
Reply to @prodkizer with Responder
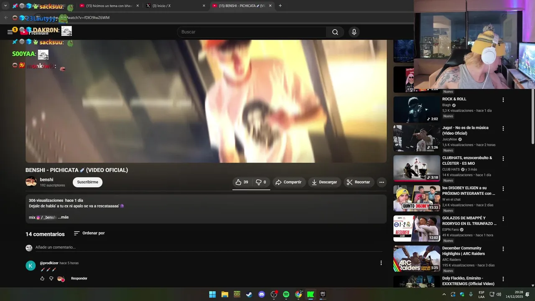[x=79, y=278]
